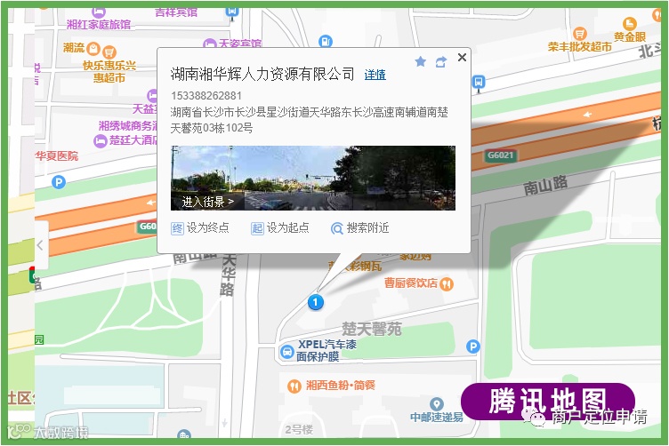This screenshot has width=669, height=446.
Task: Select the 湘西鱼粉·简餐 restaurant icon
Action: click(294, 386)
